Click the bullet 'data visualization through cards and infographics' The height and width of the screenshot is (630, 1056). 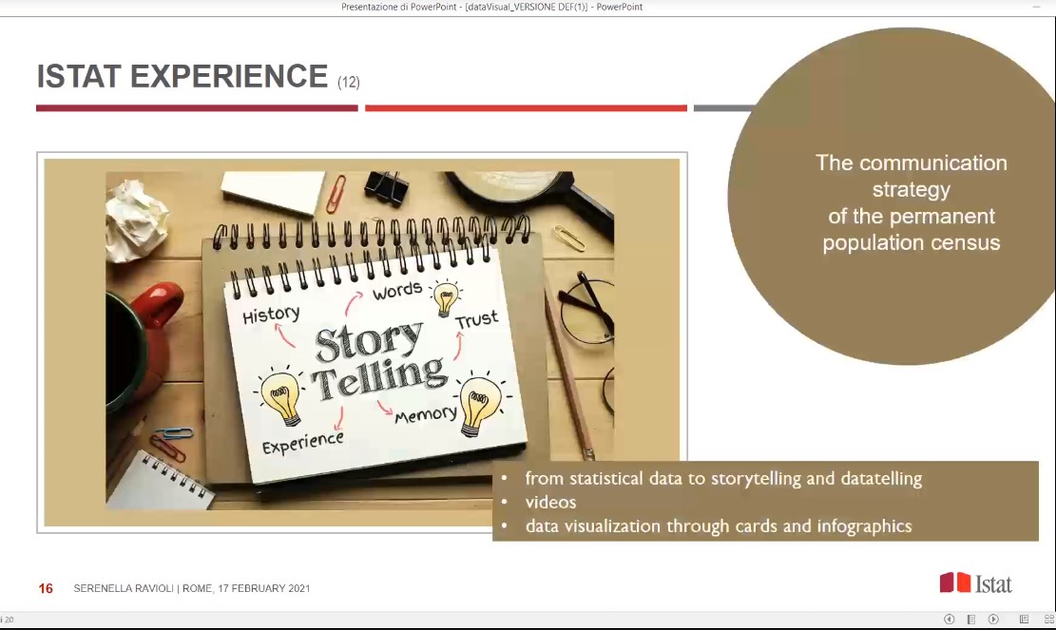click(719, 525)
